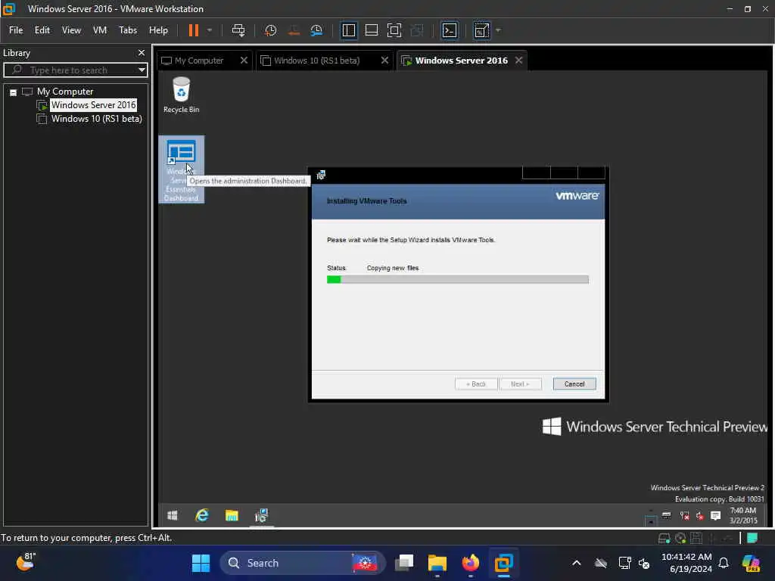Open the host Task View icon
This screenshot has width=775, height=581.
point(404,563)
